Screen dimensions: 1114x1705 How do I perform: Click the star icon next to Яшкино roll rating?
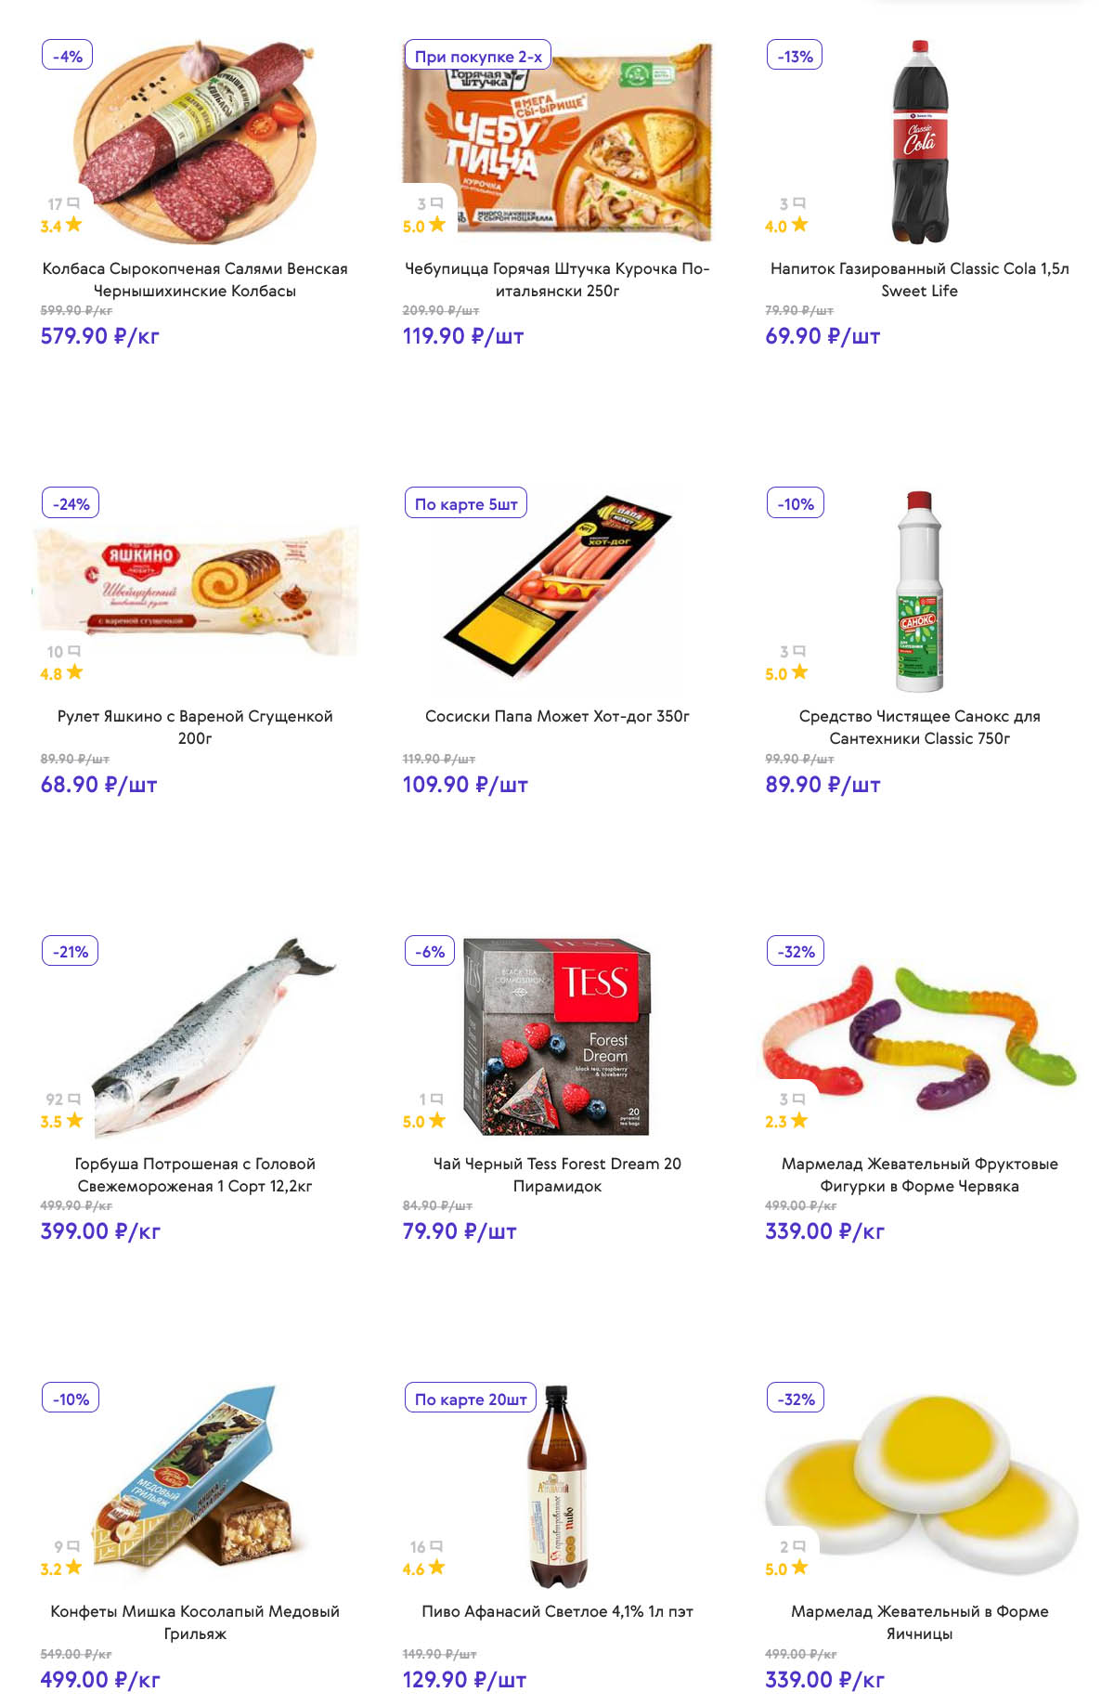[x=74, y=672]
